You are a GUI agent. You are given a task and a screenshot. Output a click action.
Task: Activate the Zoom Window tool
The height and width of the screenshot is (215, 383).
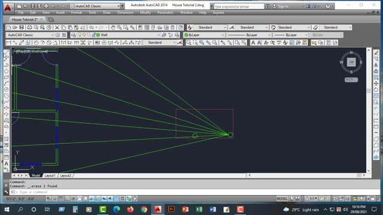pos(126,27)
